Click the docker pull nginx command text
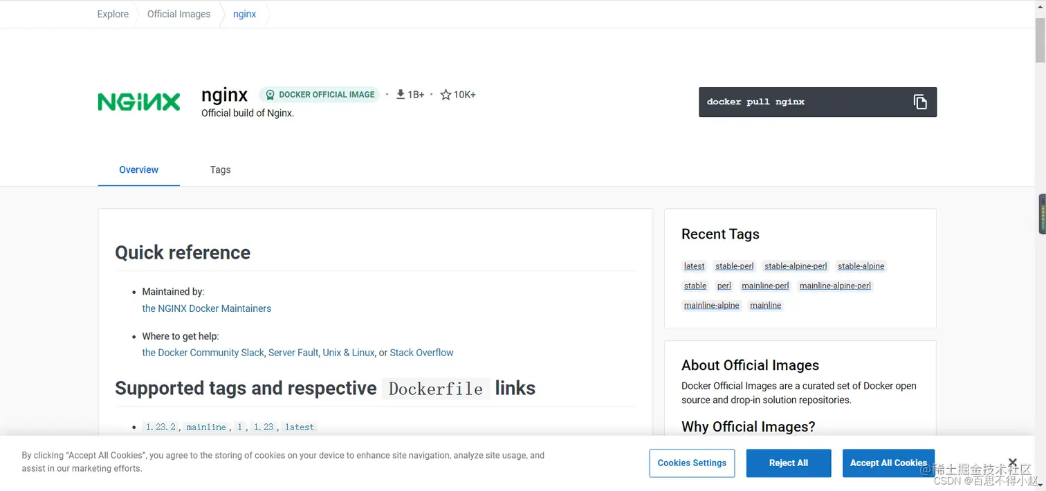 (x=755, y=102)
